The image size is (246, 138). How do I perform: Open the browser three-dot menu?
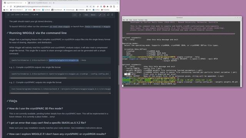tap(117, 7)
